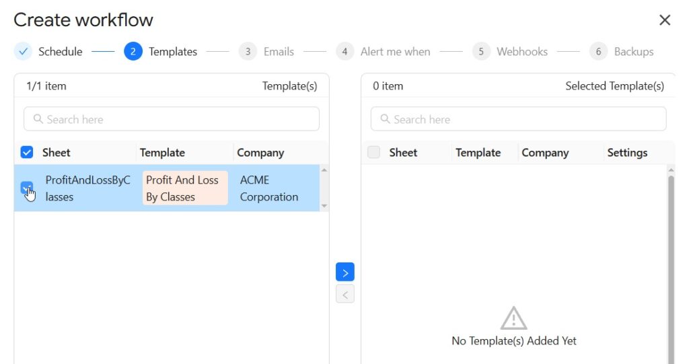The height and width of the screenshot is (364, 689).
Task: Click the left Template(s) search field
Action: click(x=172, y=119)
